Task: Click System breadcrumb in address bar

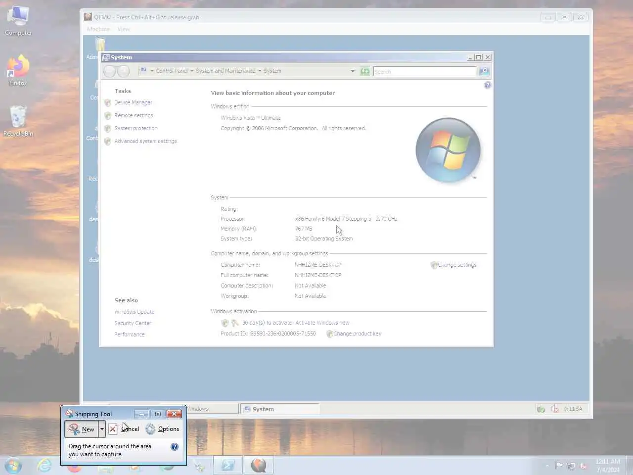Action: pyautogui.click(x=272, y=71)
